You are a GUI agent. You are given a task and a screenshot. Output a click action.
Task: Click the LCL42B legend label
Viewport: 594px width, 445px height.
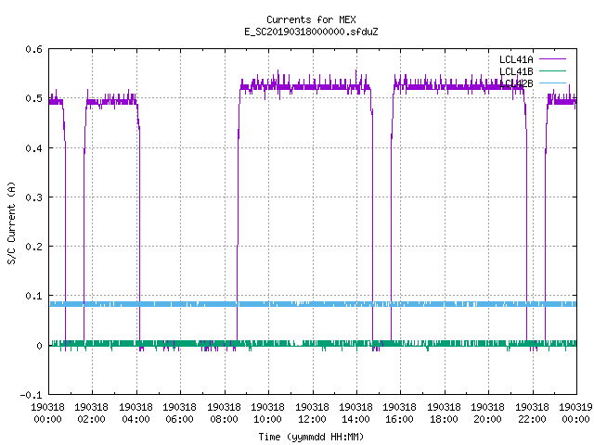(516, 83)
